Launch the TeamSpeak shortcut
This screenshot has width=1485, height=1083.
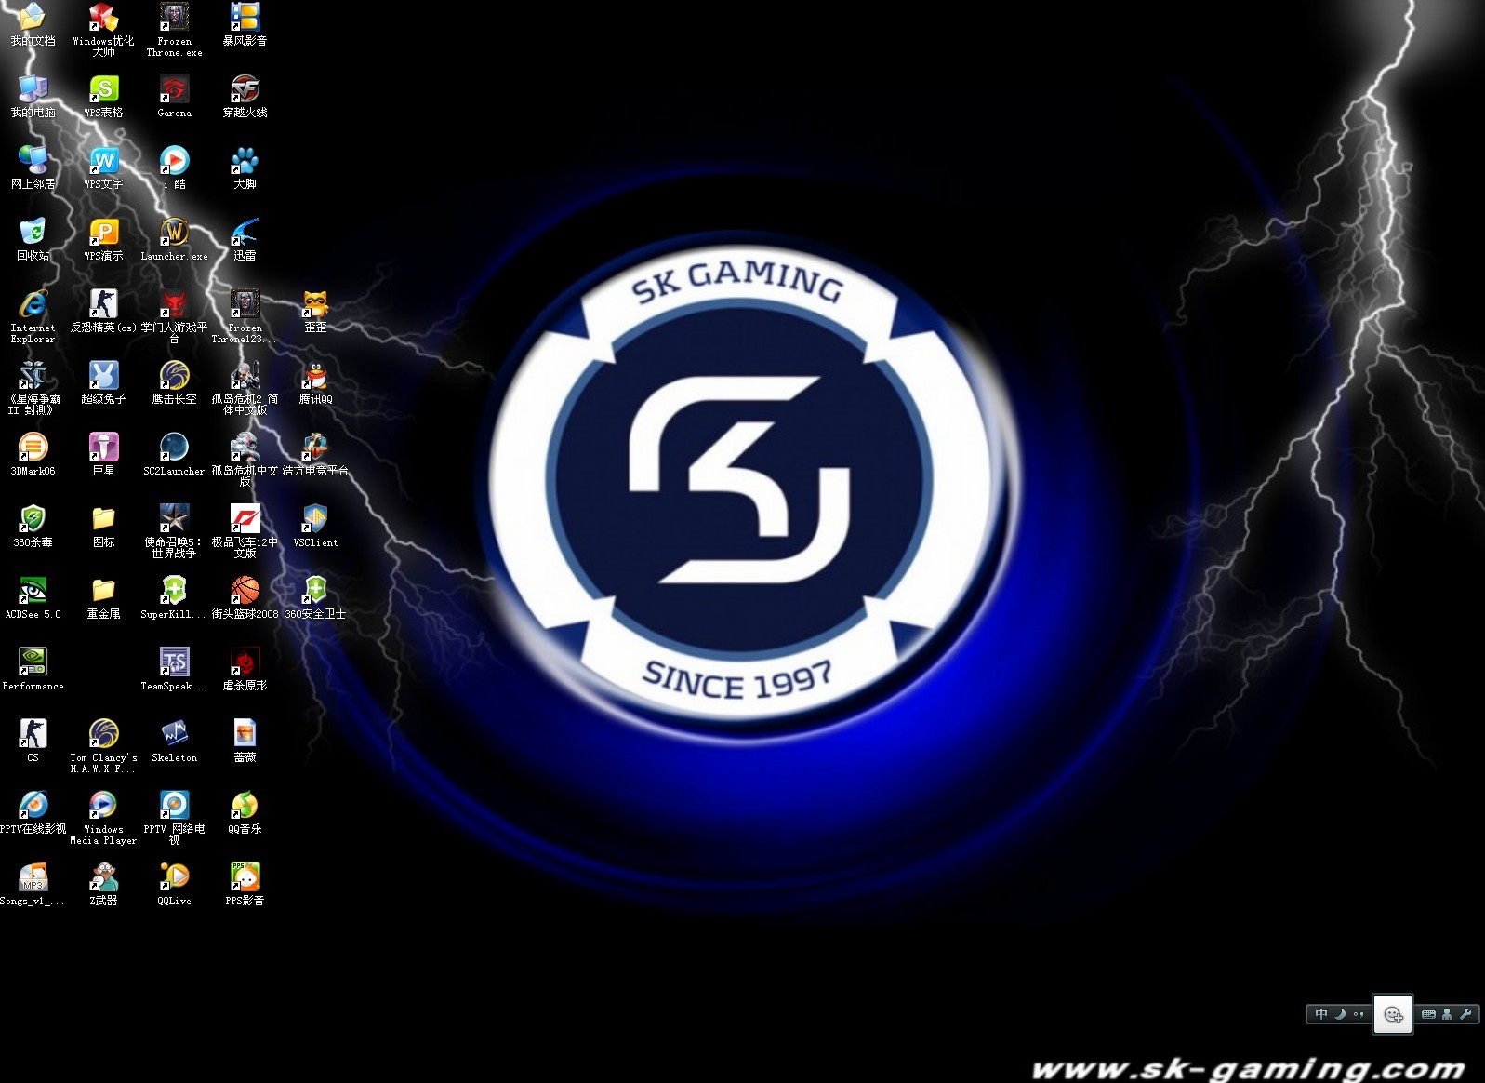tap(174, 662)
